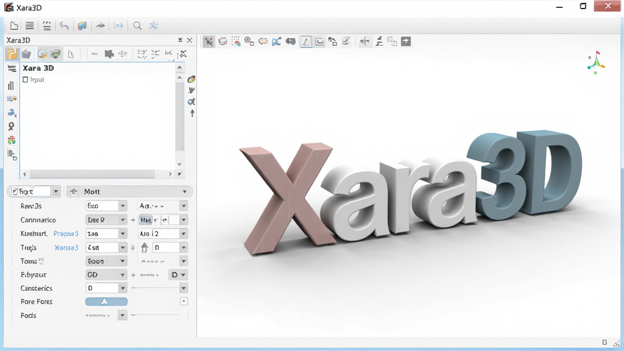The image size is (624, 351).
Task: Click the undo curved arrow icon
Action: click(64, 26)
